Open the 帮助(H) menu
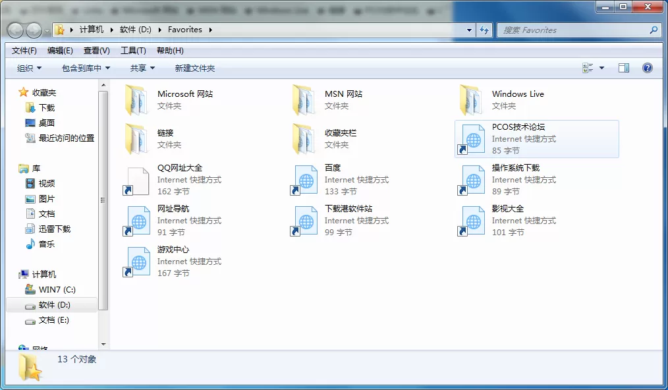 pos(170,51)
